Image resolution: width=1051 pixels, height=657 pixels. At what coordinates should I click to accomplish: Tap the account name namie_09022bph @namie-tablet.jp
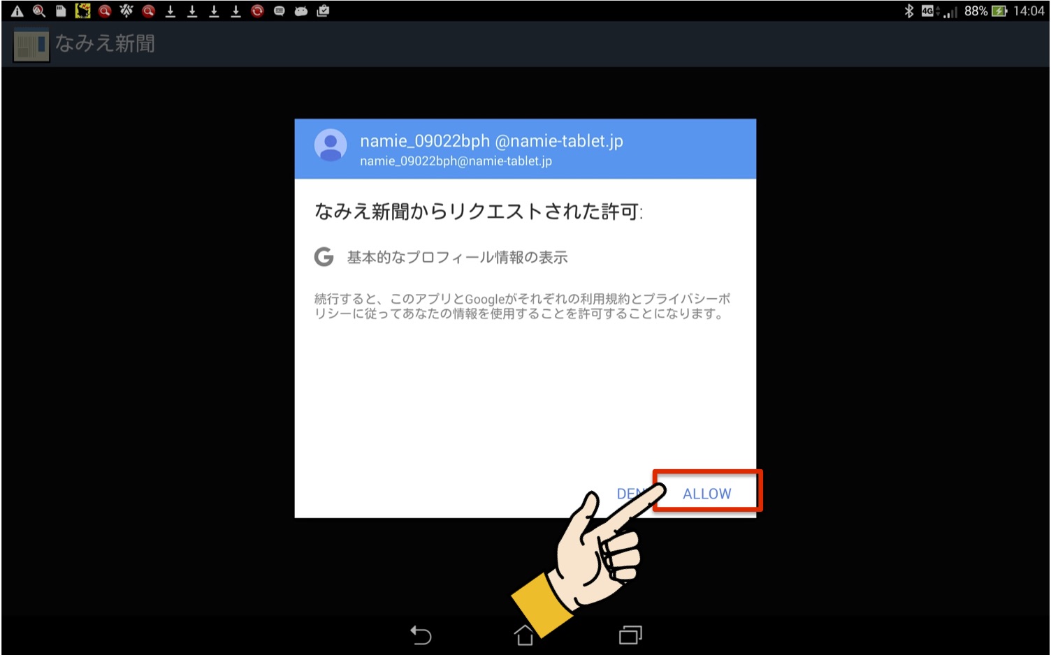coord(491,141)
